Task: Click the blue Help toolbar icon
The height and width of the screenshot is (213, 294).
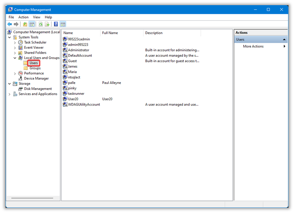Action: [x=56, y=24]
